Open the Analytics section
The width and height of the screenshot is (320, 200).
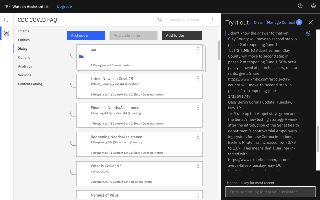point(25,66)
